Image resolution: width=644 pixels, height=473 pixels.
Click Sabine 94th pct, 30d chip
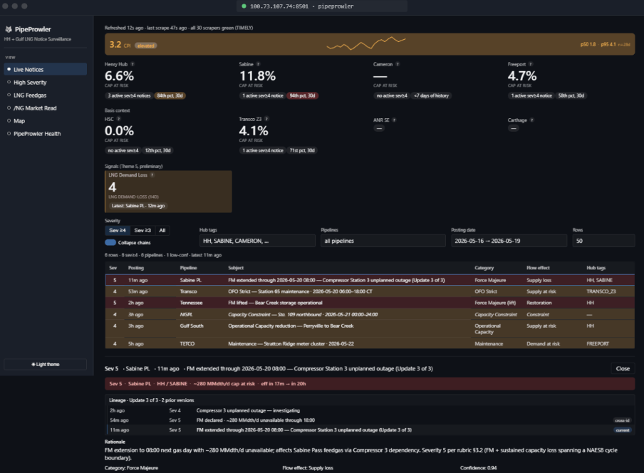coord(302,95)
